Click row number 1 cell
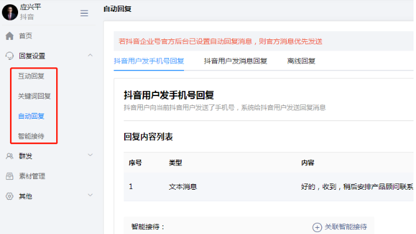Viewport: 416px width, 234px height. coord(131,187)
